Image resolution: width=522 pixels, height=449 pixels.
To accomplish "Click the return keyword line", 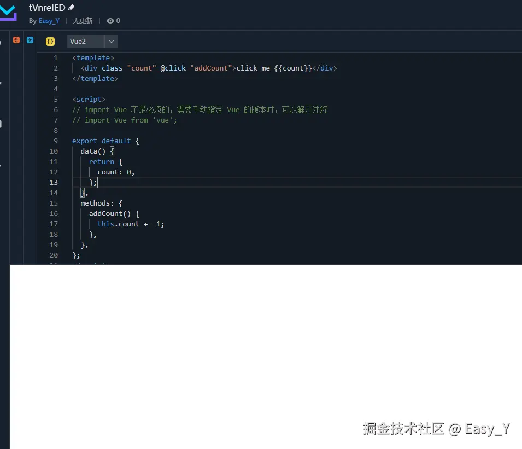I will [x=105, y=161].
